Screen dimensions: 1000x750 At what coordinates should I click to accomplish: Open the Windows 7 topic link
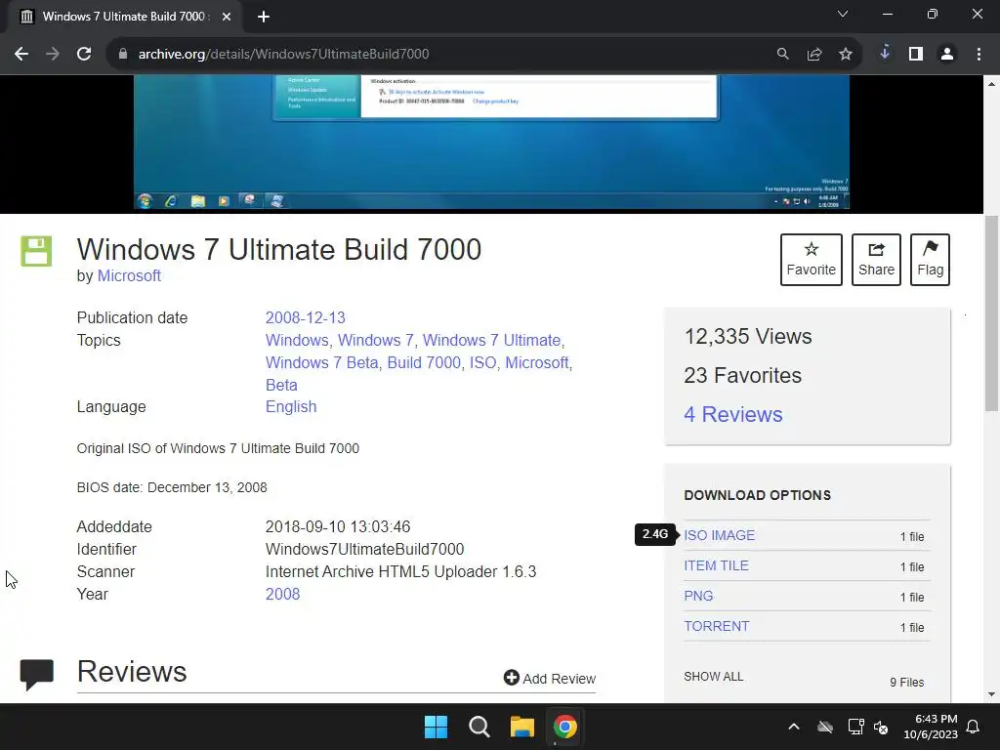(375, 340)
